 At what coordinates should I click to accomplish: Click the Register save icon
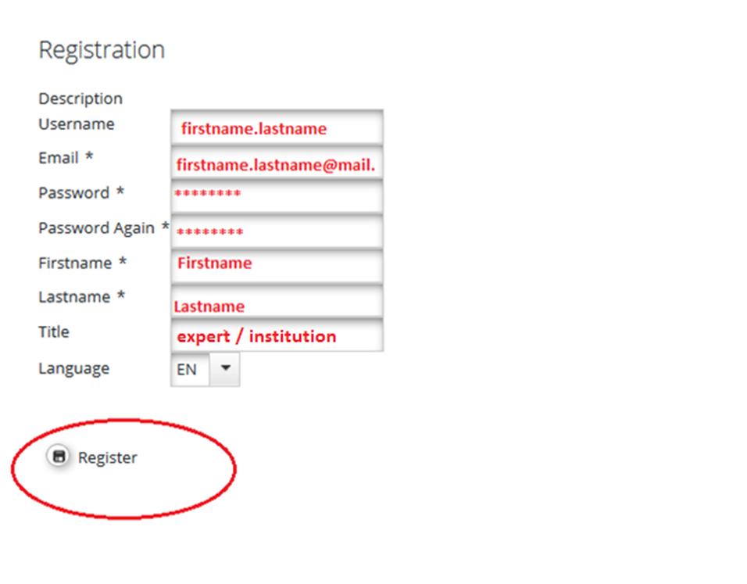59,457
